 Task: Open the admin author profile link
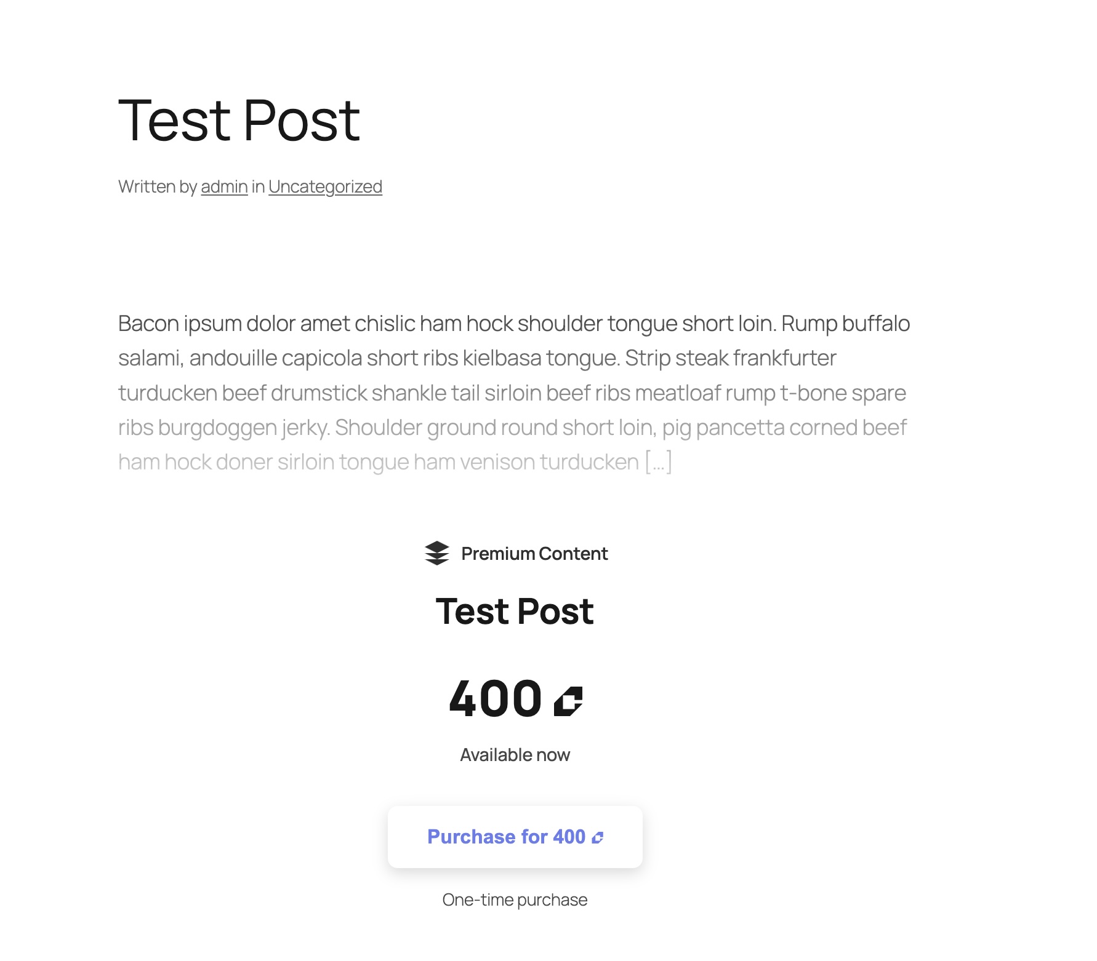(x=223, y=186)
